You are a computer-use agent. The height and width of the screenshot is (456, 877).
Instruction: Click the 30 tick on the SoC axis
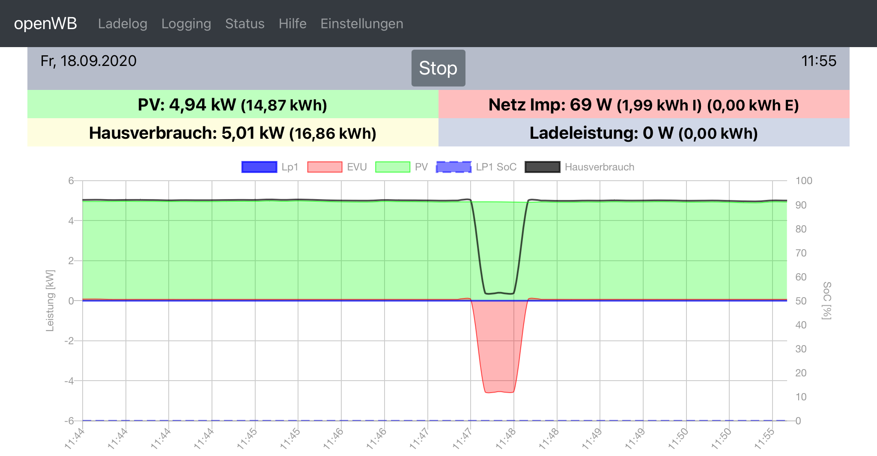pos(801,349)
